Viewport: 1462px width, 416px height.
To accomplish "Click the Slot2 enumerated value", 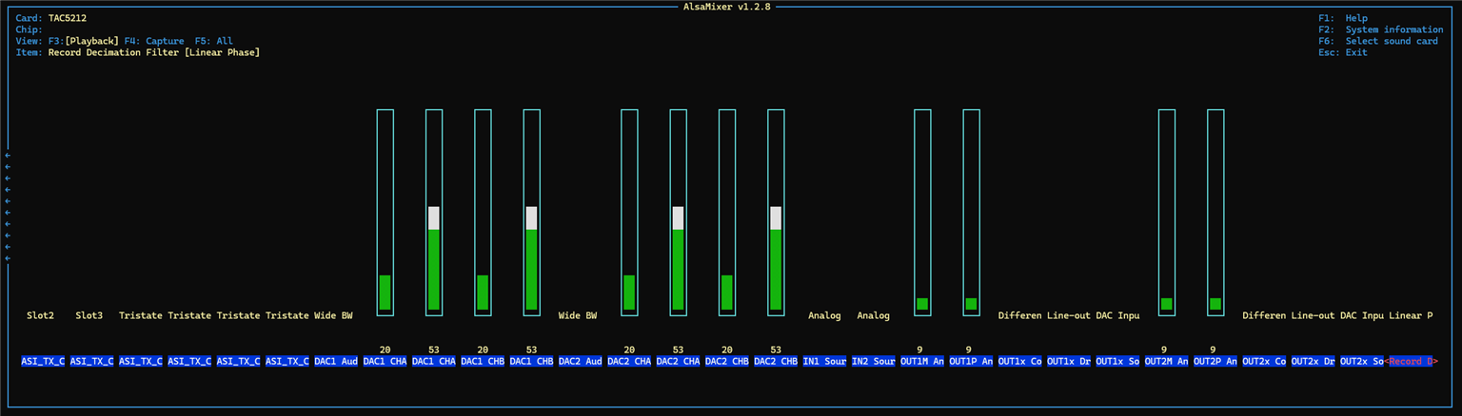I will point(41,315).
